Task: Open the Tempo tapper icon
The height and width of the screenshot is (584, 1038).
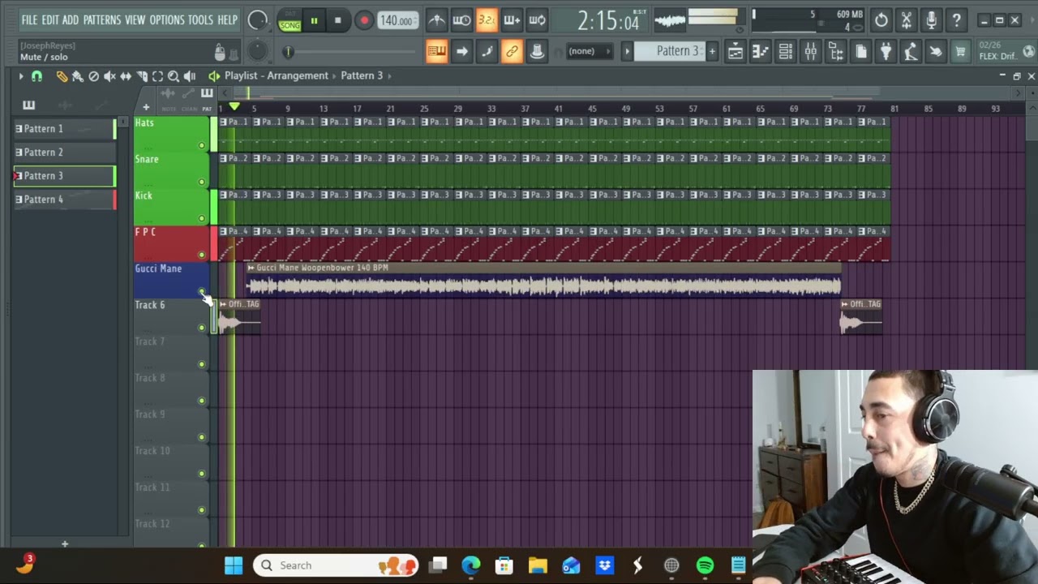Action: (x=911, y=52)
